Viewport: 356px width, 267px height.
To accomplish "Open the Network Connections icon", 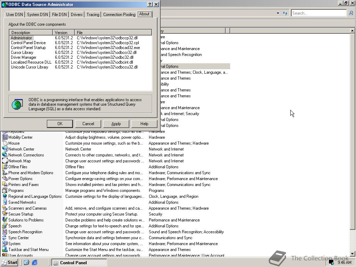I will coord(5,155).
